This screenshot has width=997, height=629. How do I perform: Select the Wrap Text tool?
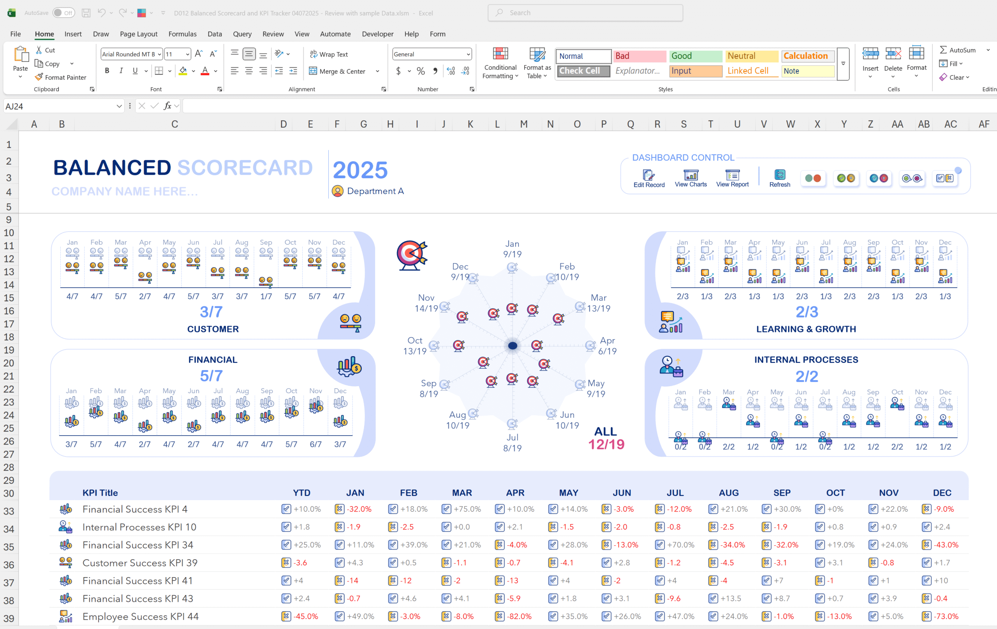coord(329,54)
